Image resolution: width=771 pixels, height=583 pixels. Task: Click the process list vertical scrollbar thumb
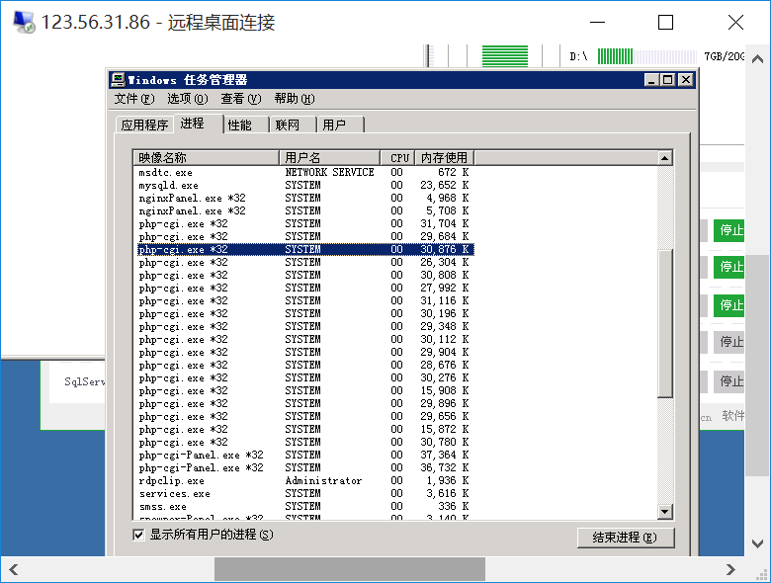coord(665,323)
